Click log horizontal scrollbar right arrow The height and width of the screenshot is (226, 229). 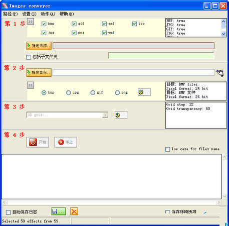click(219, 202)
